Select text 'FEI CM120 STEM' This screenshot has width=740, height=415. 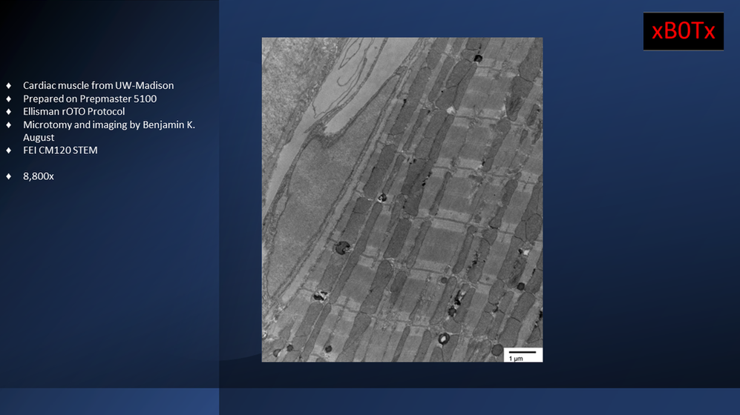tap(60, 150)
